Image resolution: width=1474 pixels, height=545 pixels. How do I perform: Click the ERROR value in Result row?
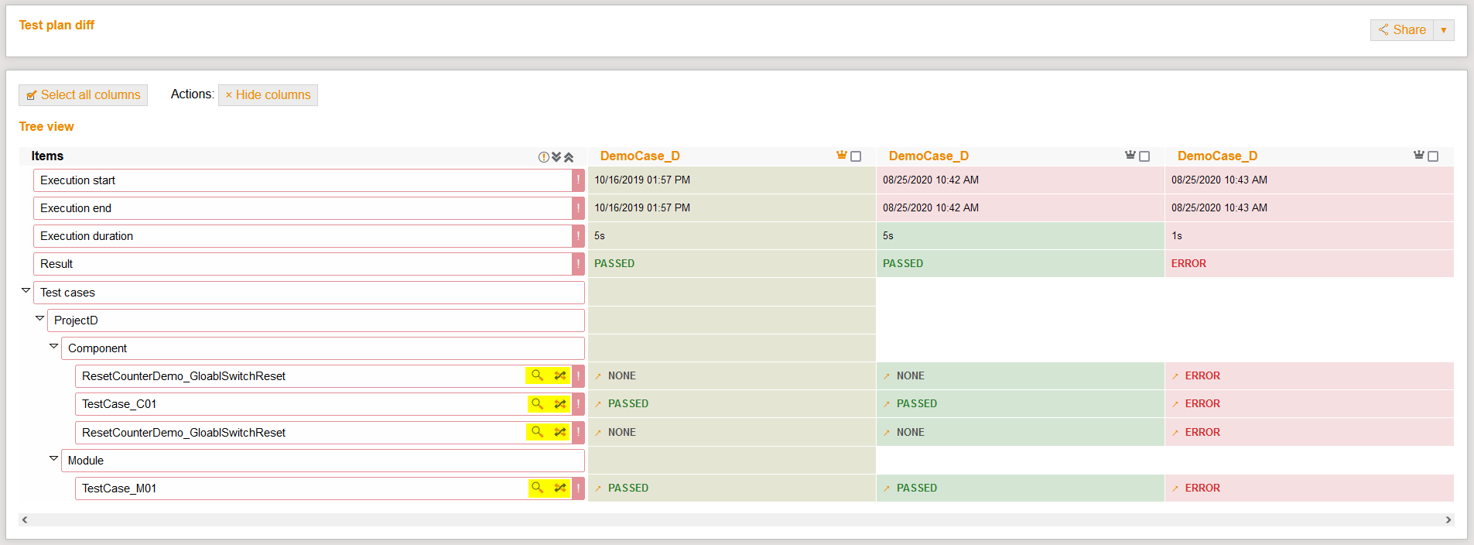pyautogui.click(x=1188, y=264)
